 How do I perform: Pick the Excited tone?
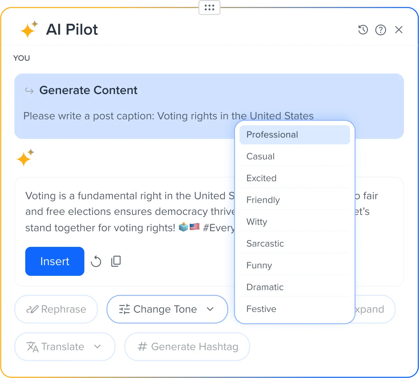click(294, 178)
